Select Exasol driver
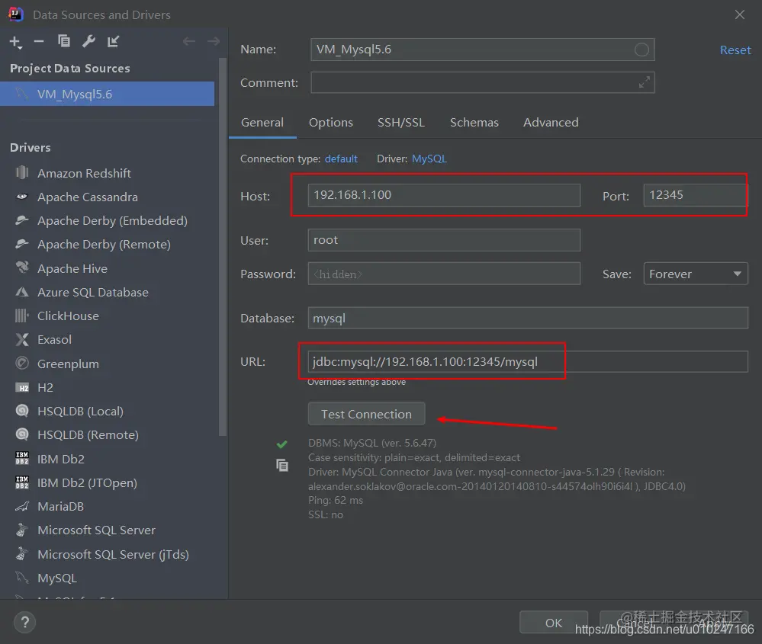762x644 pixels. [x=54, y=340]
